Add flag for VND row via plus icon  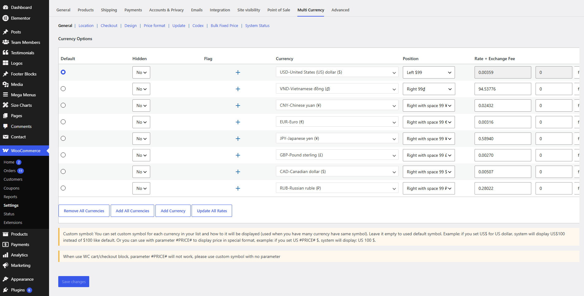(238, 89)
